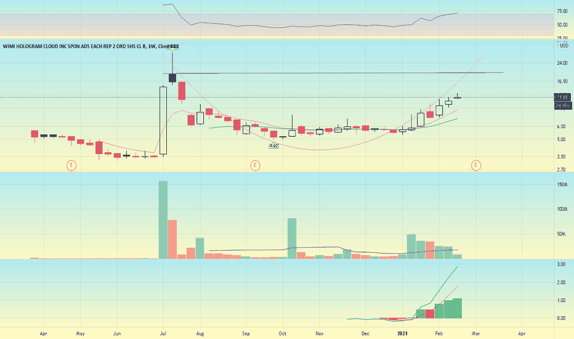Screen dimensions: 574x339
Task: Click the Mar date label
Action: [x=475, y=333]
